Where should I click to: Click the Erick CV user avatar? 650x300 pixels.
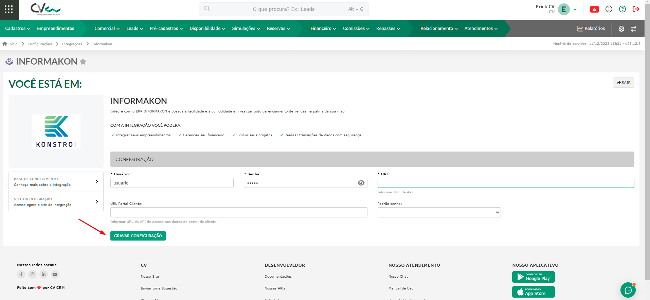(x=564, y=10)
